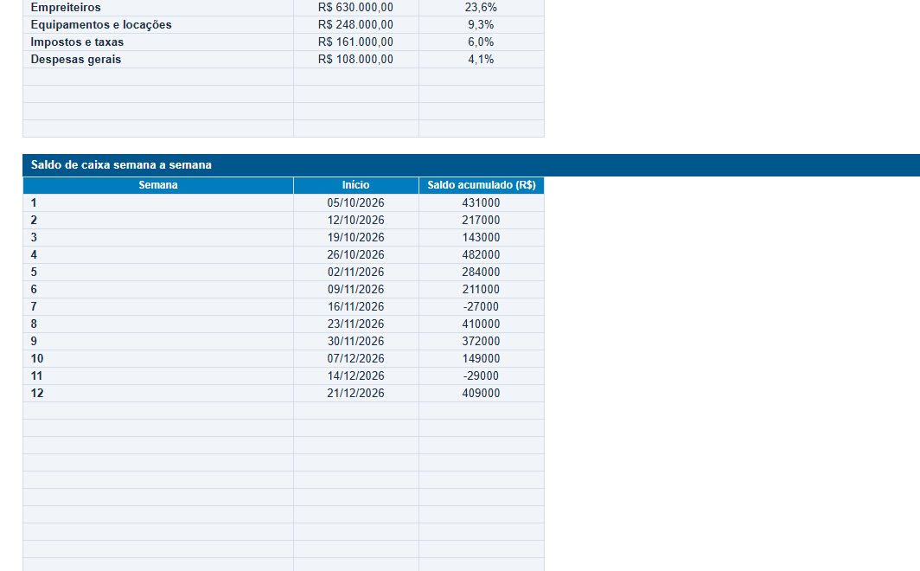This screenshot has width=920, height=571.
Task: Click the 9,3% percentage cell
Action: tap(482, 24)
